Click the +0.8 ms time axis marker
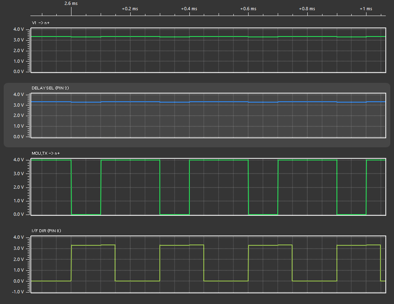The width and height of the screenshot is (394, 304). pyautogui.click(x=307, y=9)
